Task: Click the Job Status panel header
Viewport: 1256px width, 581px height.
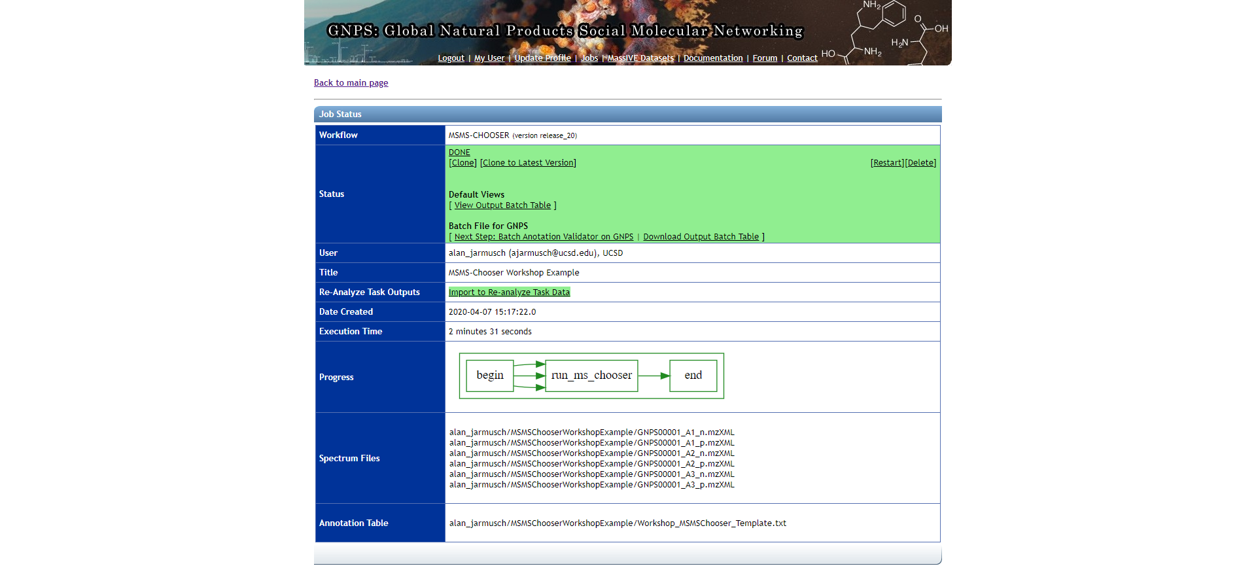Action: [x=628, y=114]
